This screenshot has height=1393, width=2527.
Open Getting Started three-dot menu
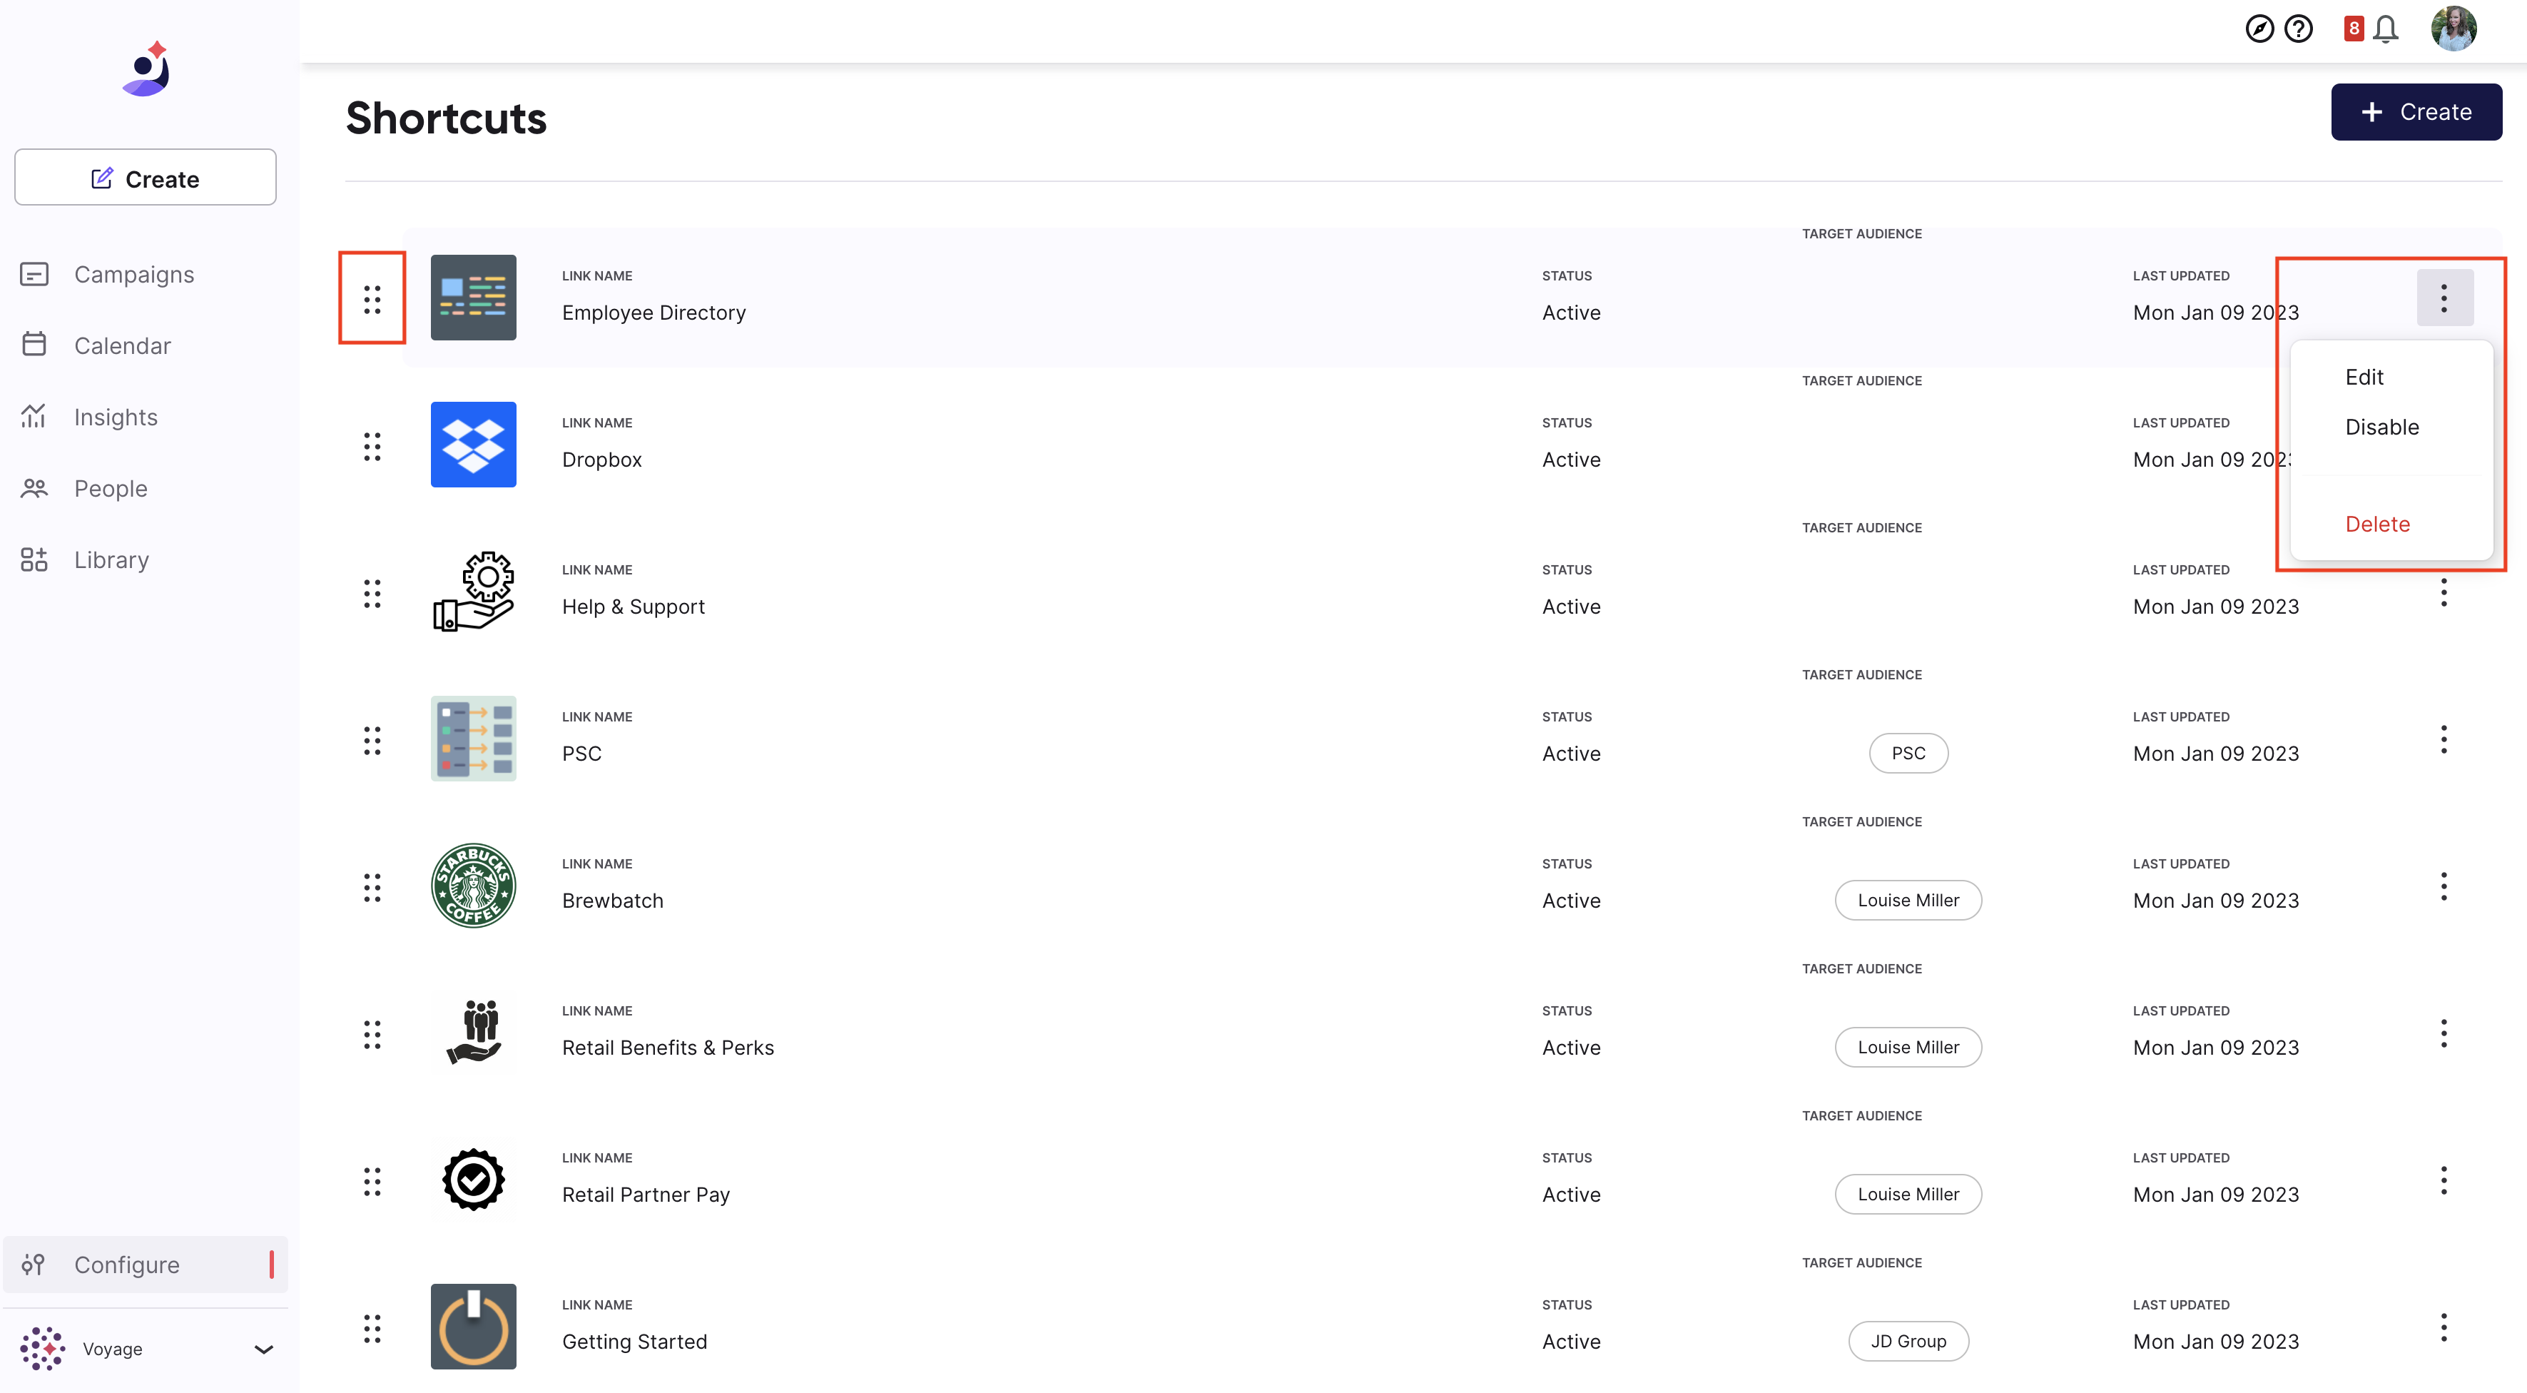coord(2444,1327)
